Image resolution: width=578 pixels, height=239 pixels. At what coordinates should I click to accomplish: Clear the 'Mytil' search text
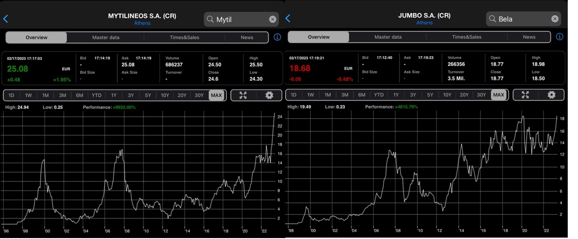pos(272,19)
